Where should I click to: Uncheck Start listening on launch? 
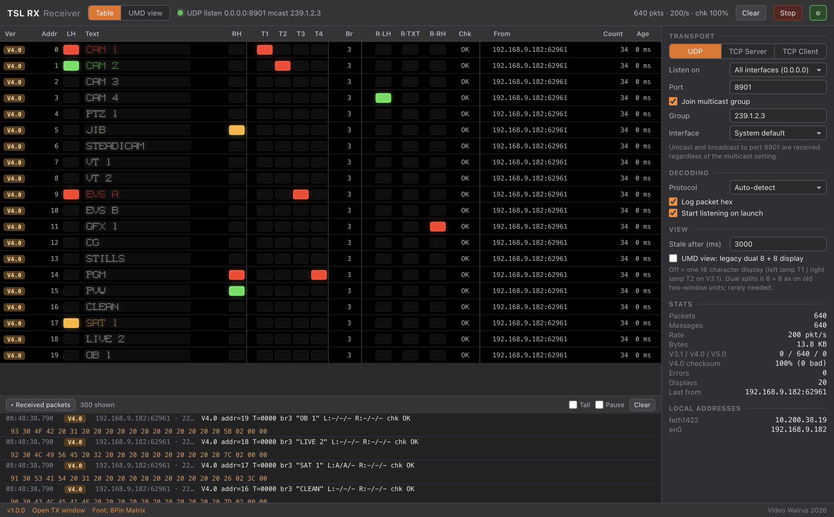click(673, 213)
